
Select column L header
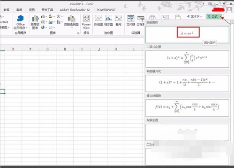133,49
